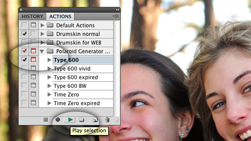The width and height of the screenshot is (251, 141).
Task: Select the Actions tab
Action: (x=60, y=16)
